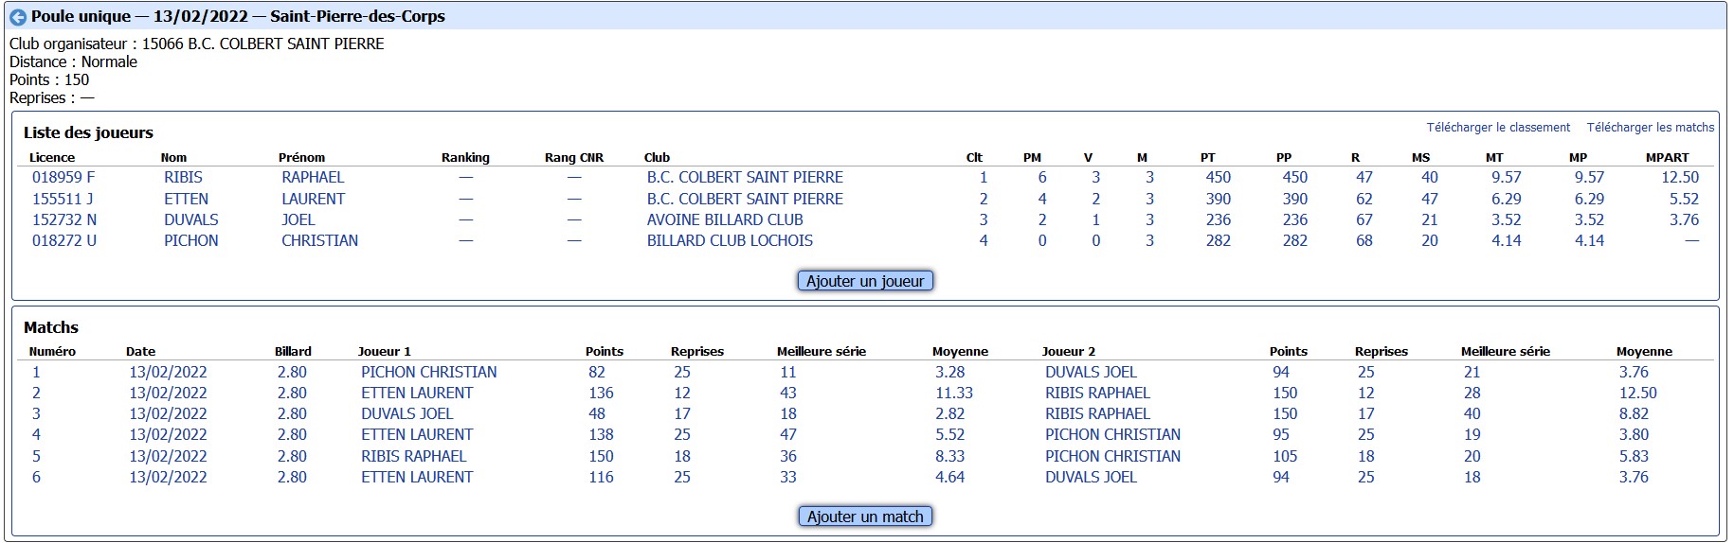The height and width of the screenshot is (543, 1734).
Task: Click the Club organisateur line
Action: (197, 44)
